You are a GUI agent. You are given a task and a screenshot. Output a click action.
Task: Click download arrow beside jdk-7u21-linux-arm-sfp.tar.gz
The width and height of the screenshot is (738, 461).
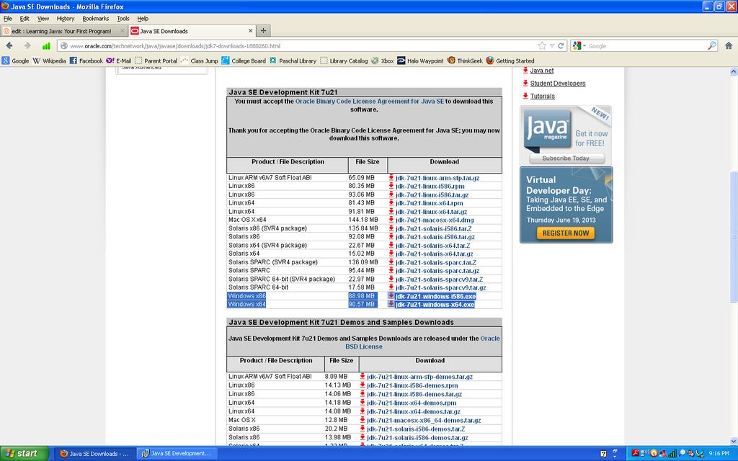(391, 178)
